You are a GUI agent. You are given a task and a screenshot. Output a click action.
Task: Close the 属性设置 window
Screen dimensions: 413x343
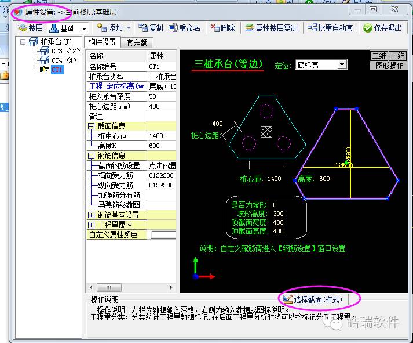pyautogui.click(x=394, y=10)
